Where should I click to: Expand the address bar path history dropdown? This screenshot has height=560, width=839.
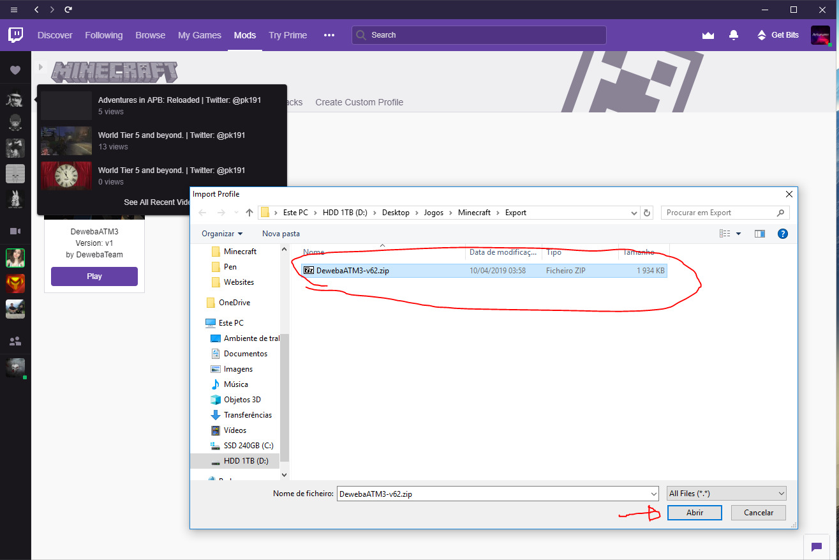point(634,213)
